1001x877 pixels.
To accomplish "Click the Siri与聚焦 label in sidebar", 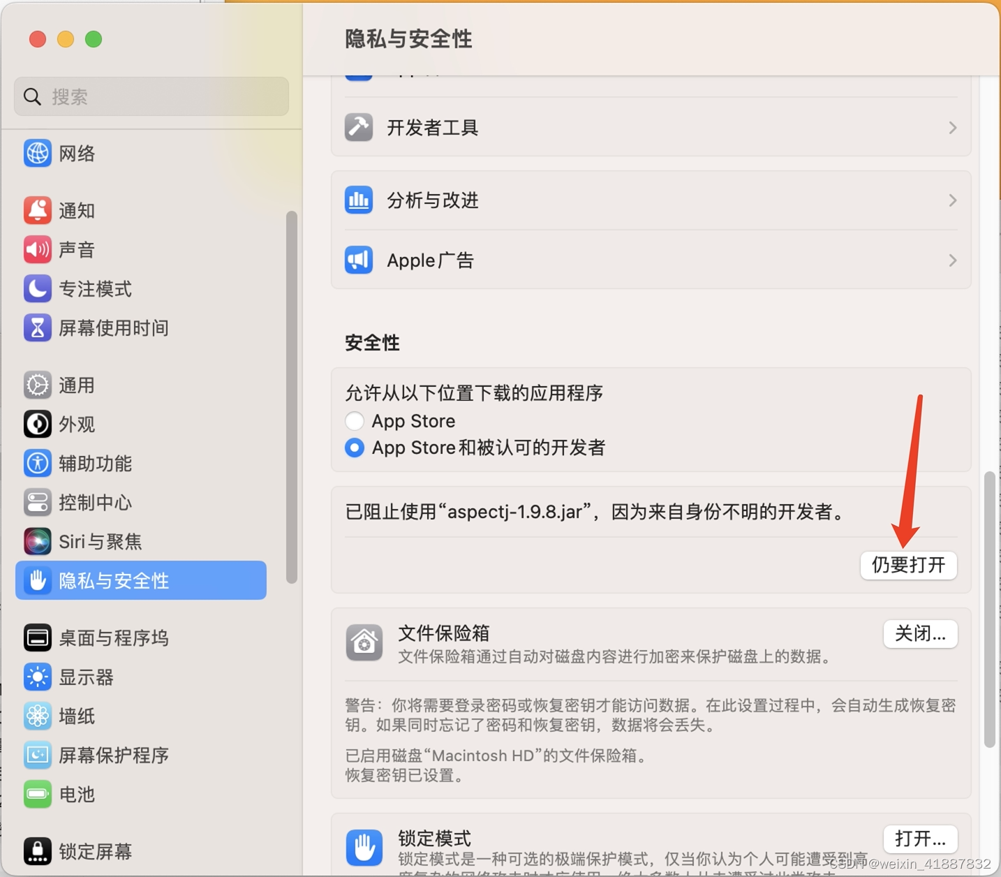I will click(x=101, y=542).
